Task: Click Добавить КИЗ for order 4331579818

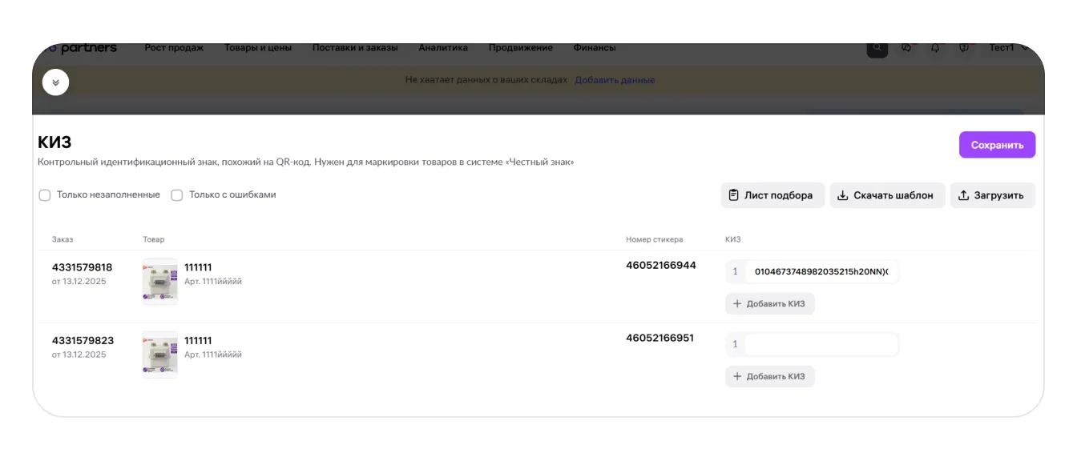Action: click(769, 303)
